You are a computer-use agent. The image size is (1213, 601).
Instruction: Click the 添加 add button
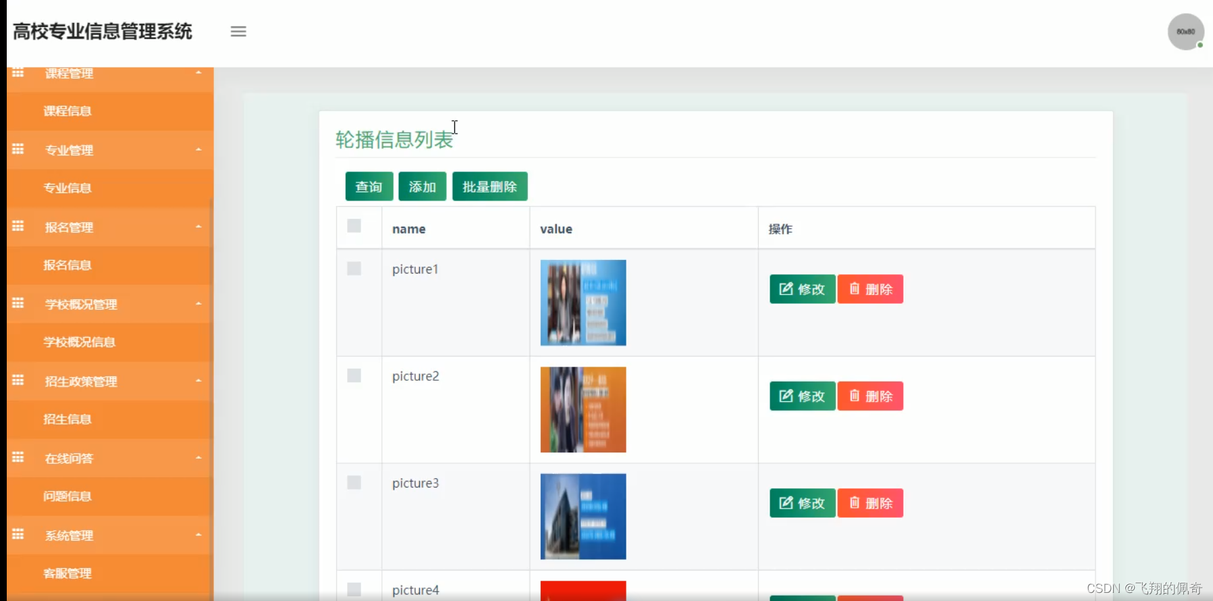click(423, 186)
